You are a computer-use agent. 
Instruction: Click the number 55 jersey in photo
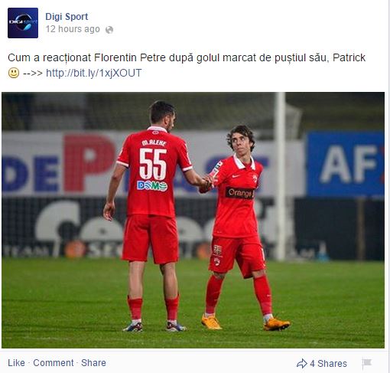click(153, 164)
